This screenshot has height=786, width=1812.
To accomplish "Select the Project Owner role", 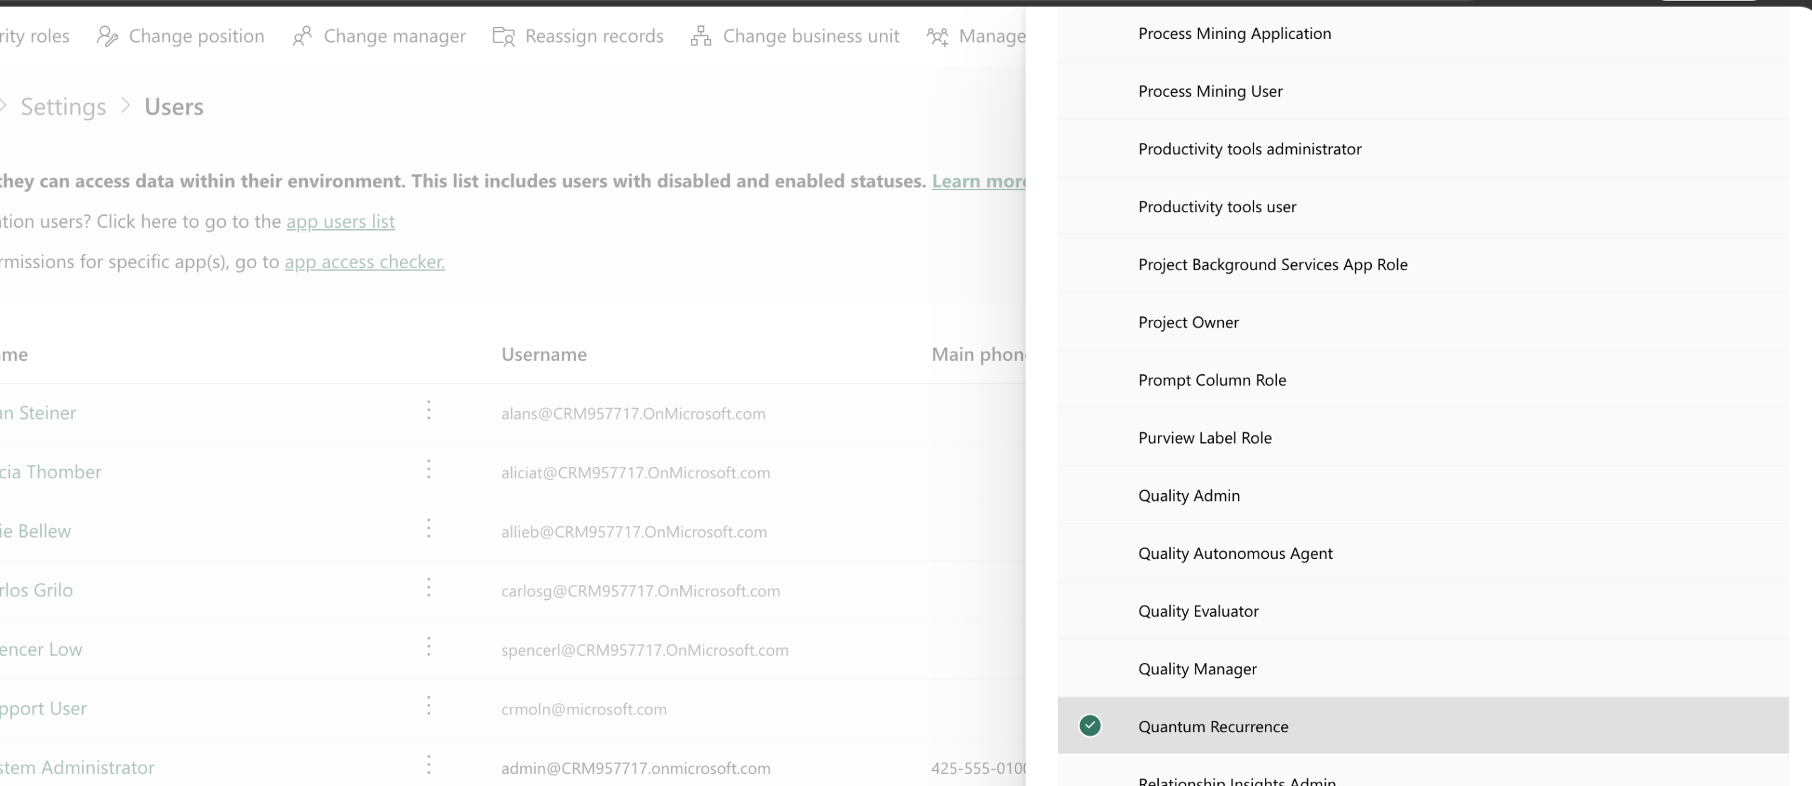I will click(1188, 323).
